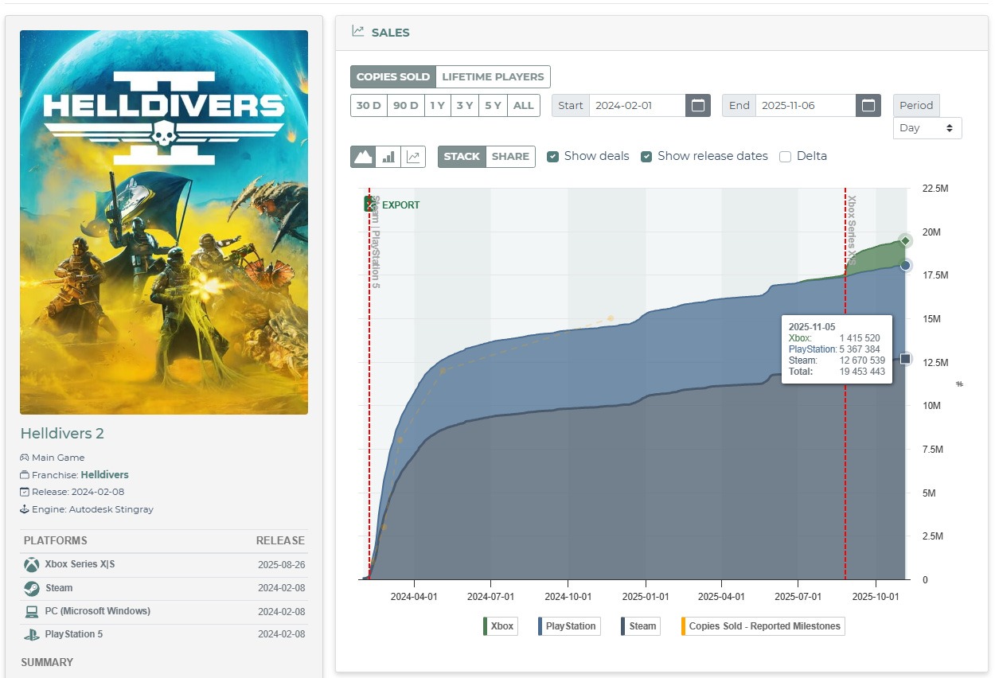Viewport: 995px width, 678px height.
Task: Click the Steam platform icon in list
Action: click(x=31, y=589)
